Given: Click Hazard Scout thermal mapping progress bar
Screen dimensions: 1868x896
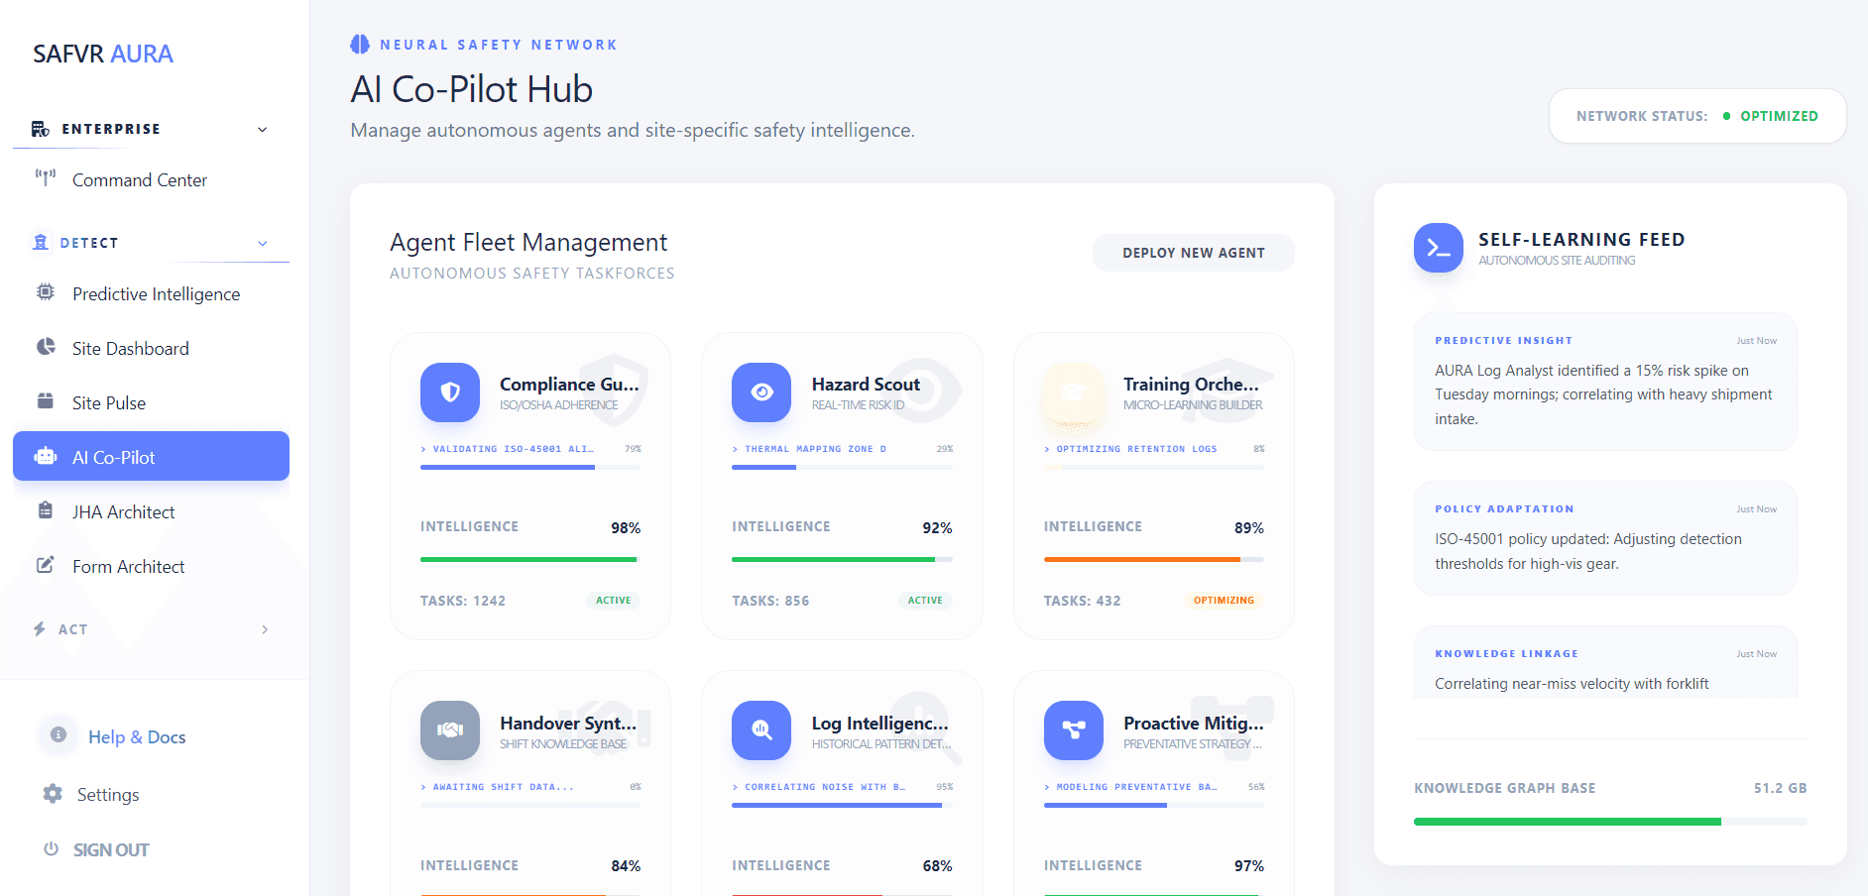Looking at the screenshot, I should tap(842, 467).
